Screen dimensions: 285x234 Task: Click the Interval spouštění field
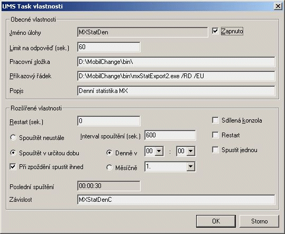[x=170, y=135]
